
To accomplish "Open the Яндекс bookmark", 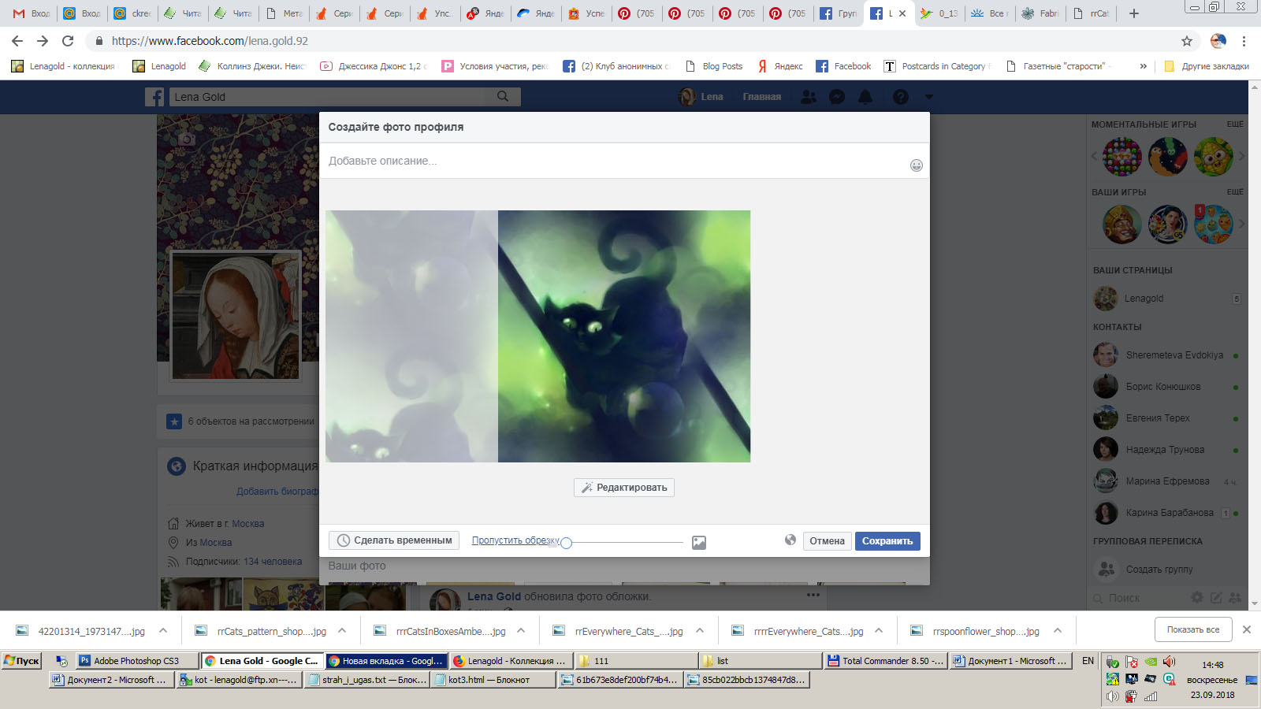I will click(780, 66).
